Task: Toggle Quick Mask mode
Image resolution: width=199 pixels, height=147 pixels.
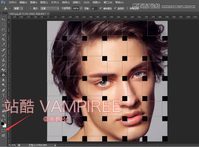Action: (x=3, y=130)
